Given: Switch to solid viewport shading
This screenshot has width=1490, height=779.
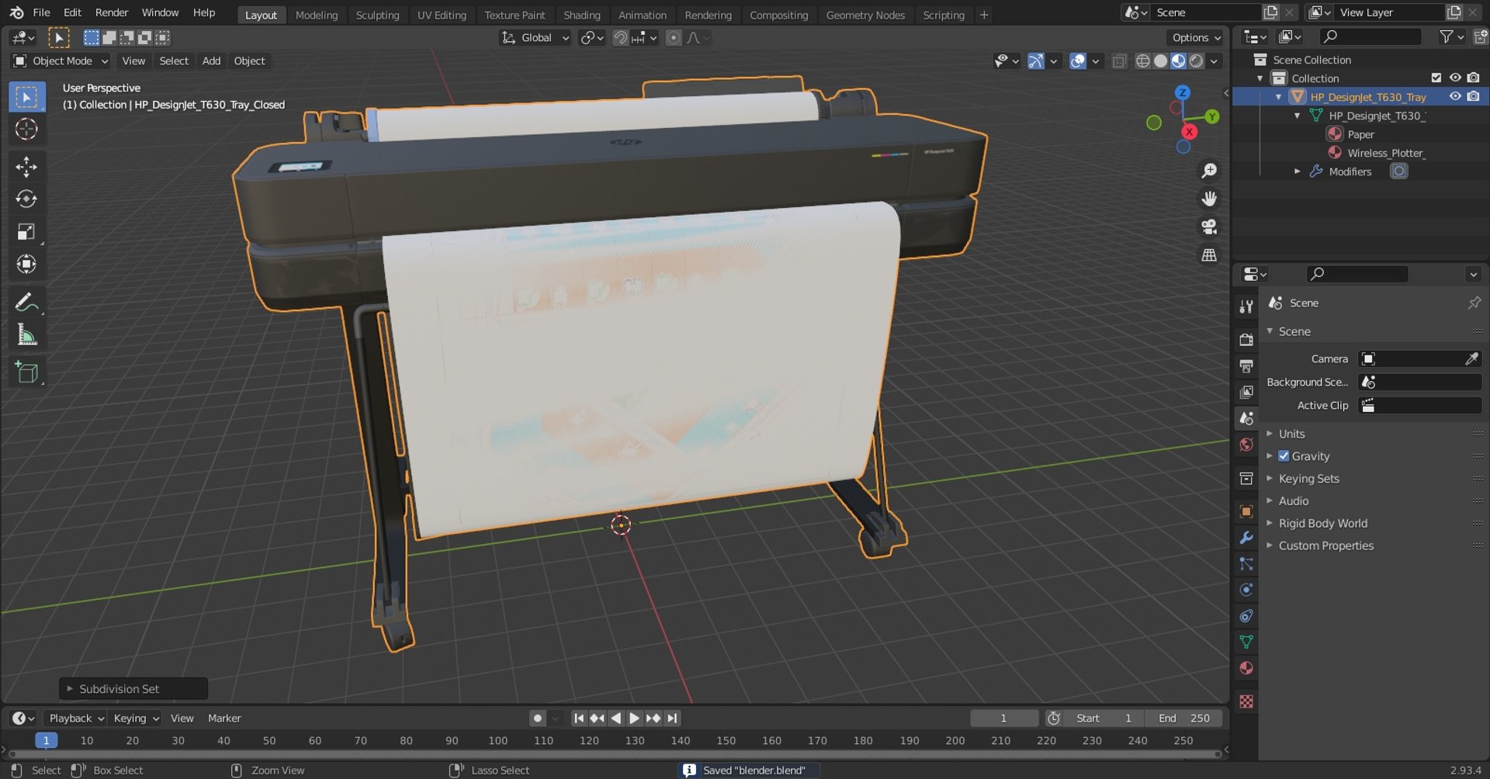Looking at the screenshot, I should coord(1160,61).
